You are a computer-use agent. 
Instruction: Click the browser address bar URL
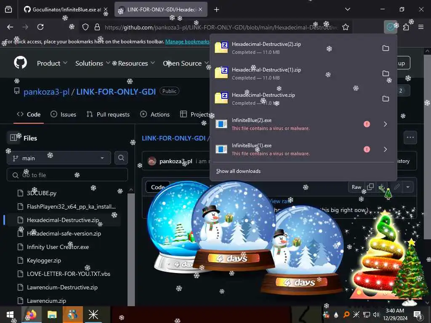pos(221,27)
